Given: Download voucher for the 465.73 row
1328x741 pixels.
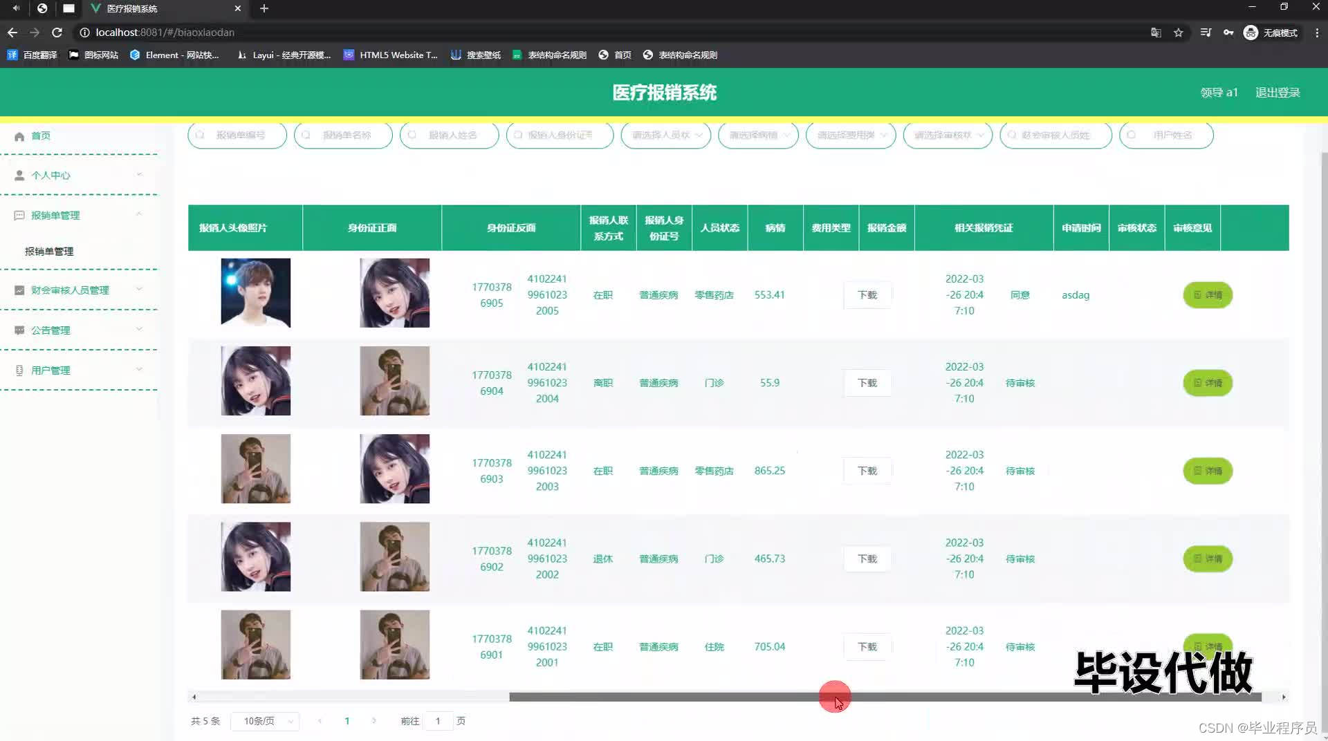Looking at the screenshot, I should tap(867, 559).
